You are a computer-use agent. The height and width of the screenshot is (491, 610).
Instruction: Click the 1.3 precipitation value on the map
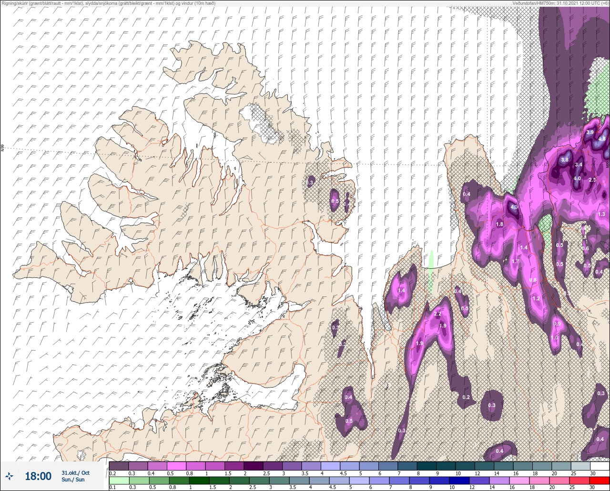tap(601, 215)
